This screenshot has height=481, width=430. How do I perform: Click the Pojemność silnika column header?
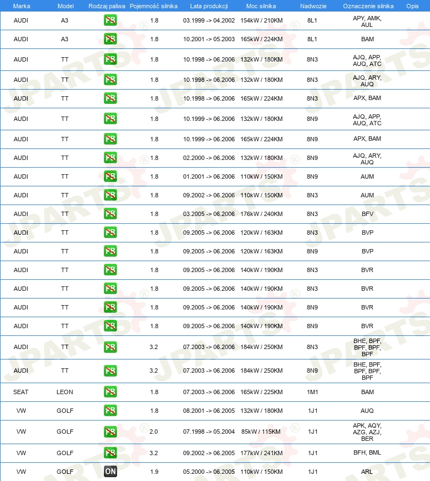[x=153, y=6]
